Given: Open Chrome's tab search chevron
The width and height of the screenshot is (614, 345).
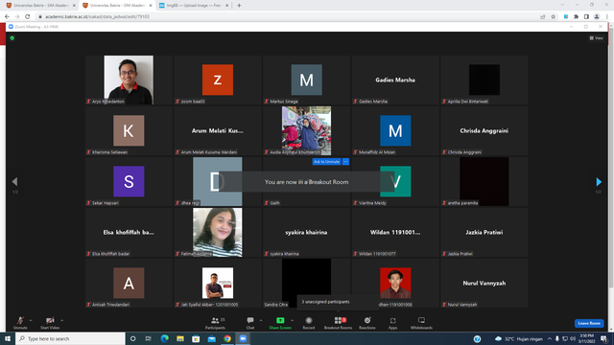Looking at the screenshot, I should pos(562,5).
